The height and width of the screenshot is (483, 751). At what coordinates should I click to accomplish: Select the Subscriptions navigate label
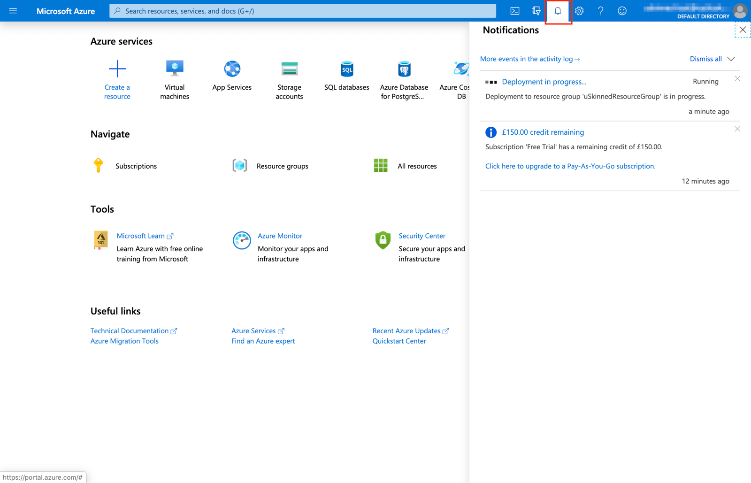tap(136, 166)
